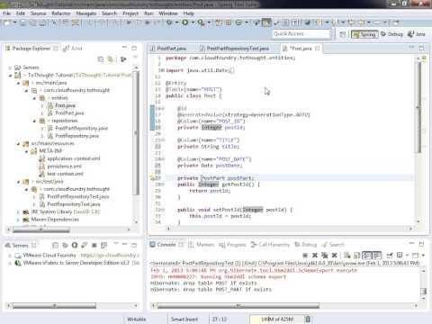This screenshot has width=432, height=324.
Task: Click the quick fix bulb on line 27
Action: coord(152,178)
